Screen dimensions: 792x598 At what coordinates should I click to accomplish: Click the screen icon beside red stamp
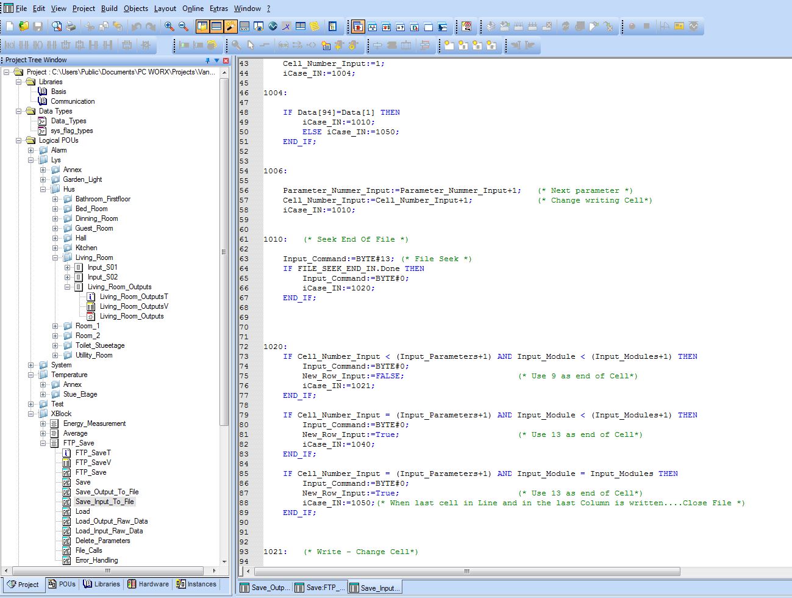tap(443, 26)
